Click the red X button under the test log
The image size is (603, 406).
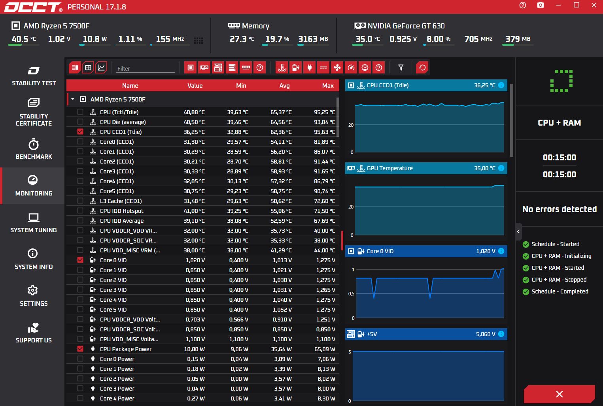point(560,394)
